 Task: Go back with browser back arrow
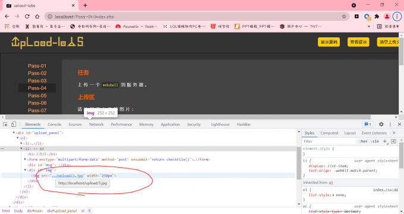pyautogui.click(x=7, y=17)
